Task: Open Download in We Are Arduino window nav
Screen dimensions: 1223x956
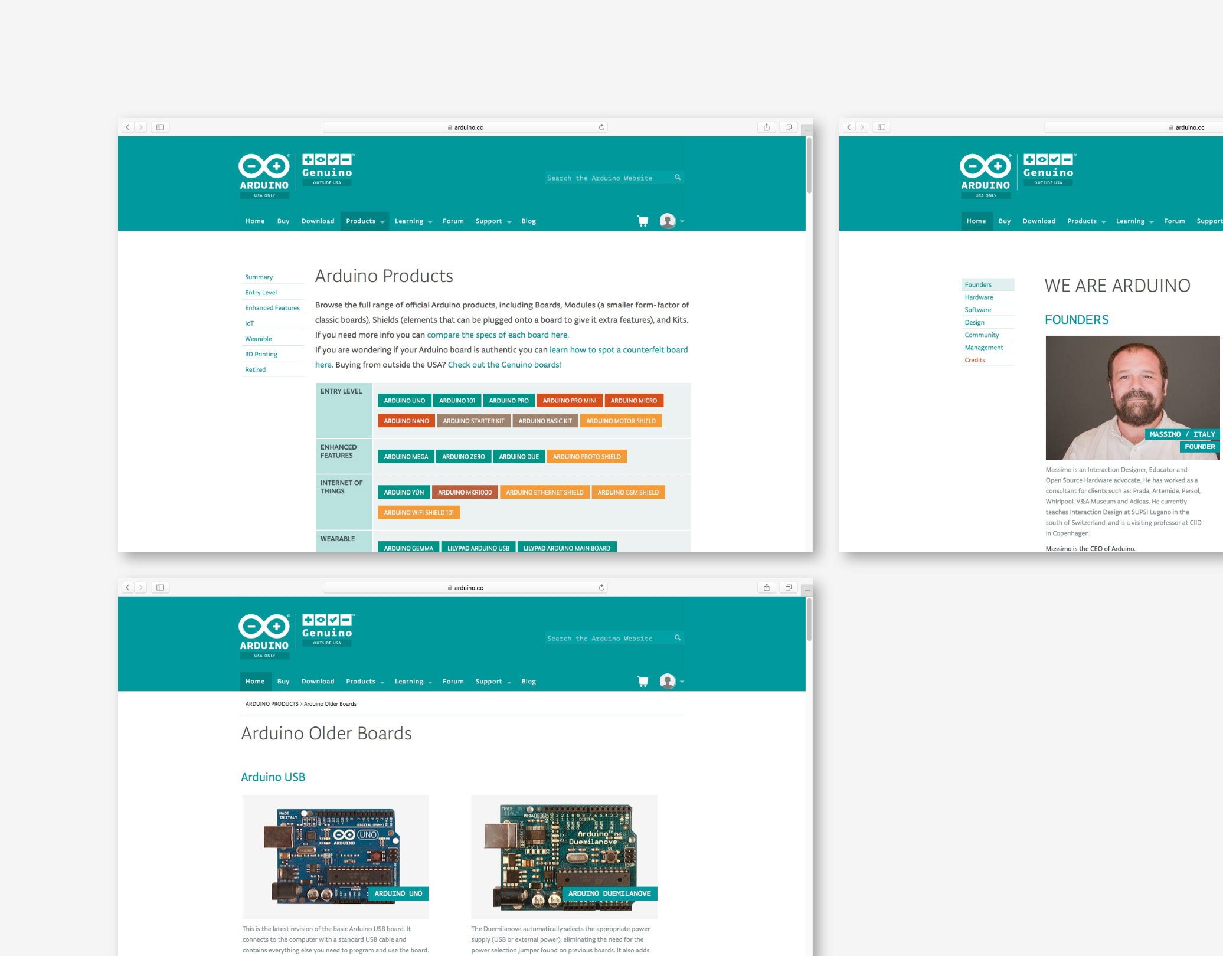Action: 1039,221
